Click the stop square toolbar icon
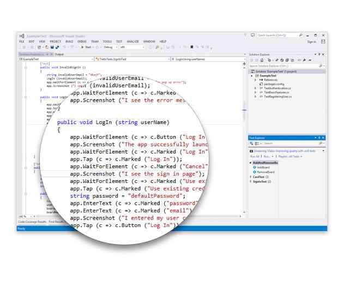The image size is (344, 285). click(192, 47)
